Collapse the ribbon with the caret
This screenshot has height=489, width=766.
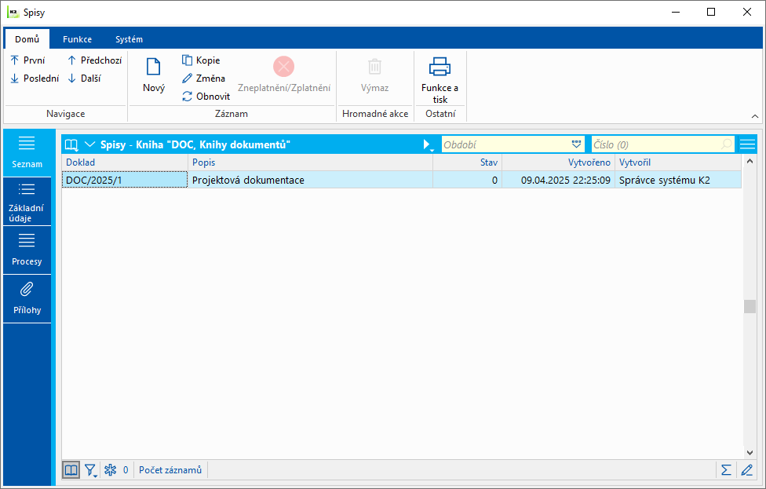pyautogui.click(x=755, y=116)
